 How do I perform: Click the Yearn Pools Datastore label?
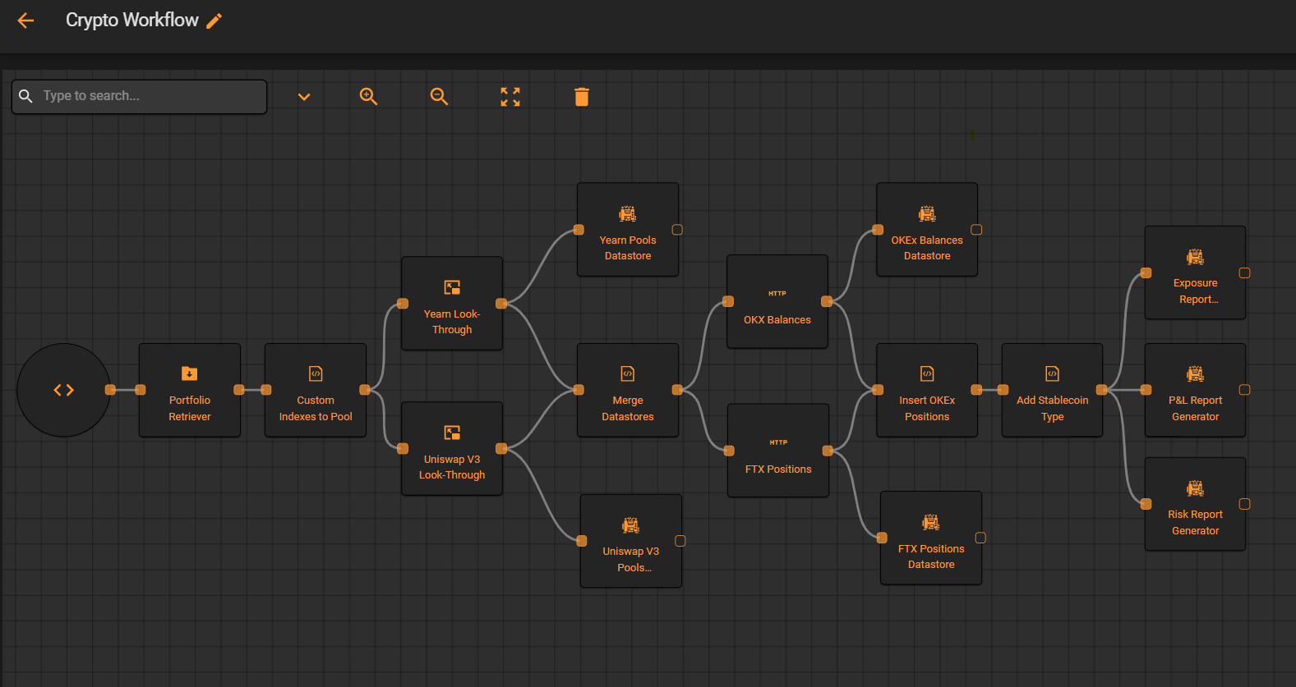628,248
